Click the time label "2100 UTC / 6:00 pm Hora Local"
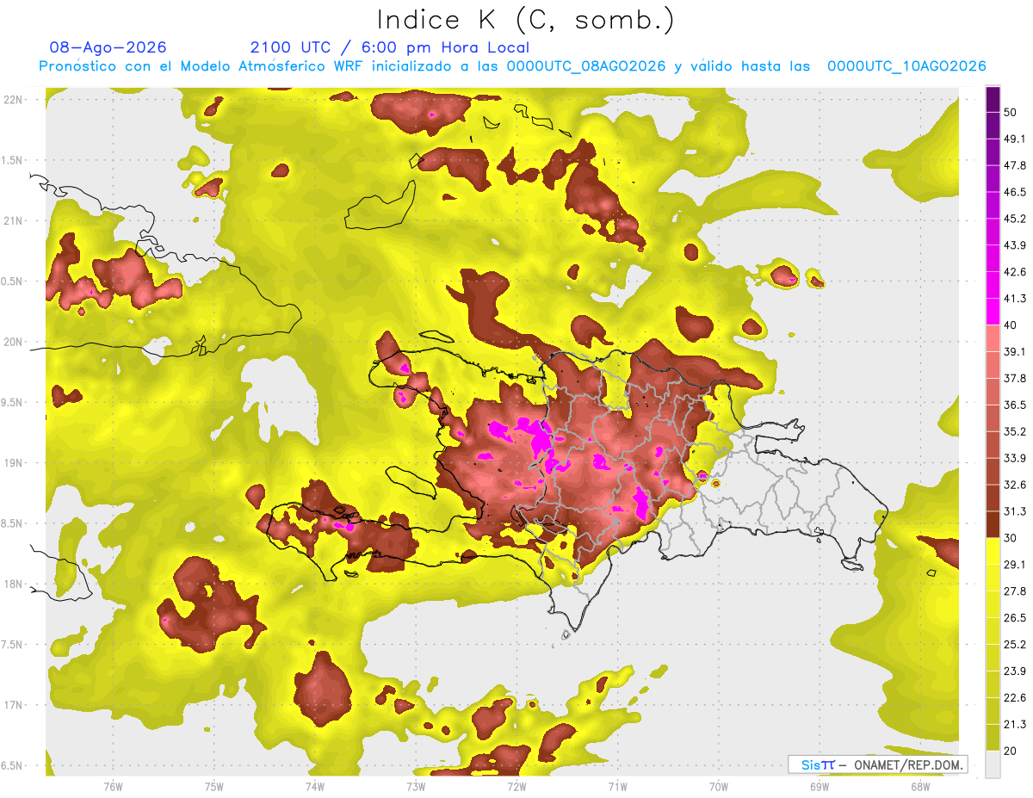The image size is (1033, 798). (390, 47)
